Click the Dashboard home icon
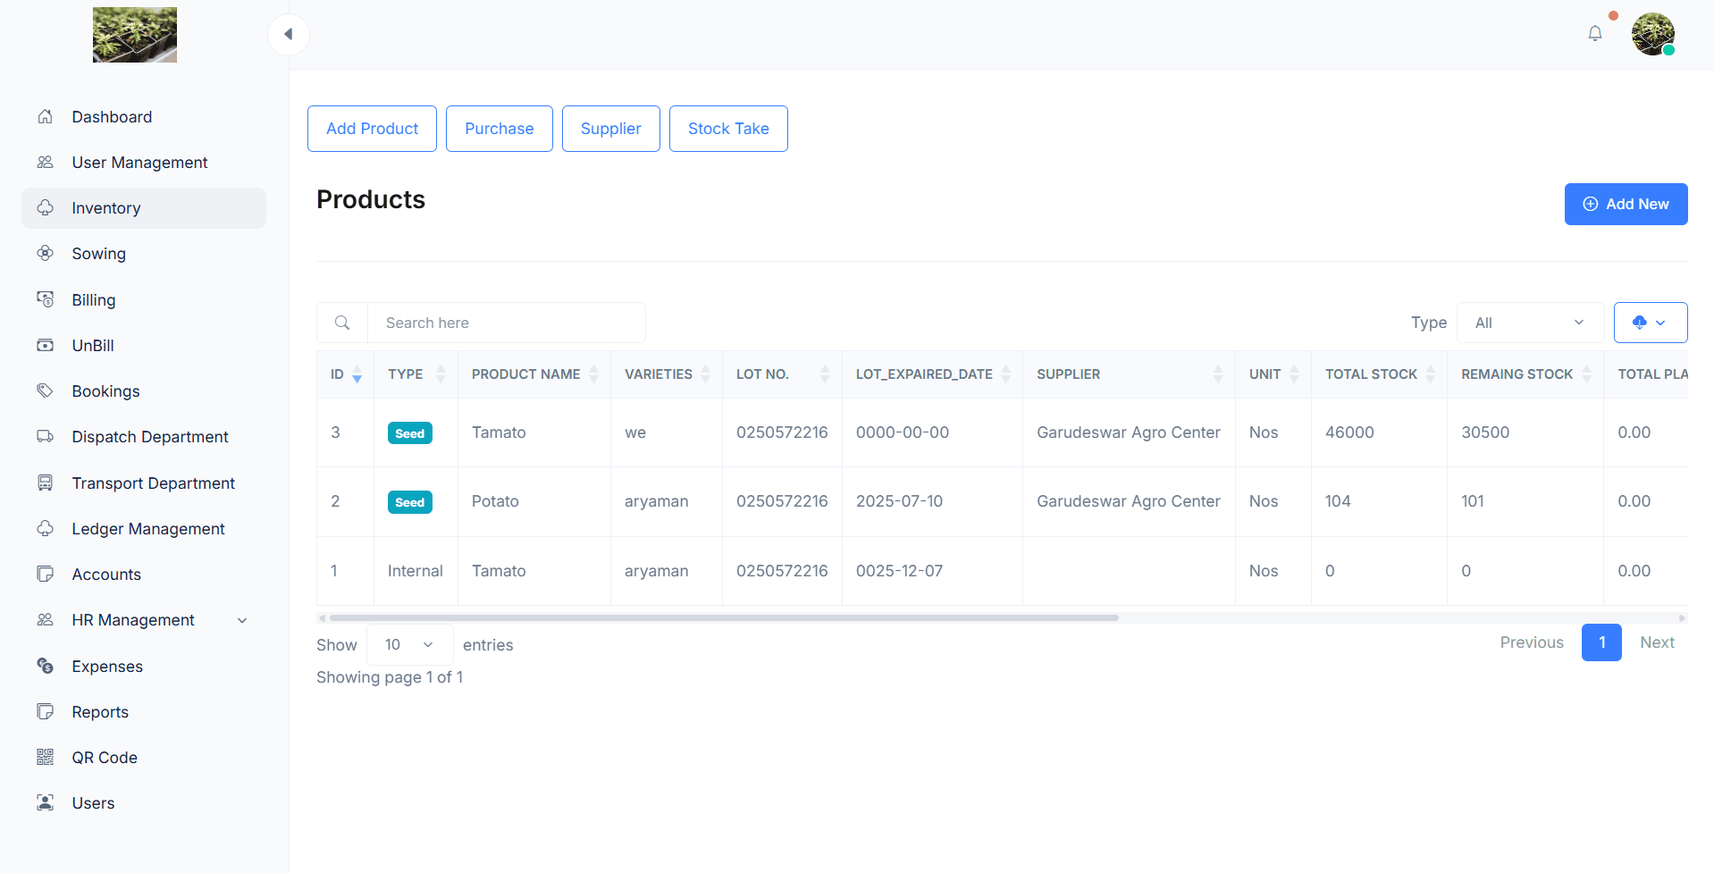Screen dimensions: 1714x873 [46, 117]
